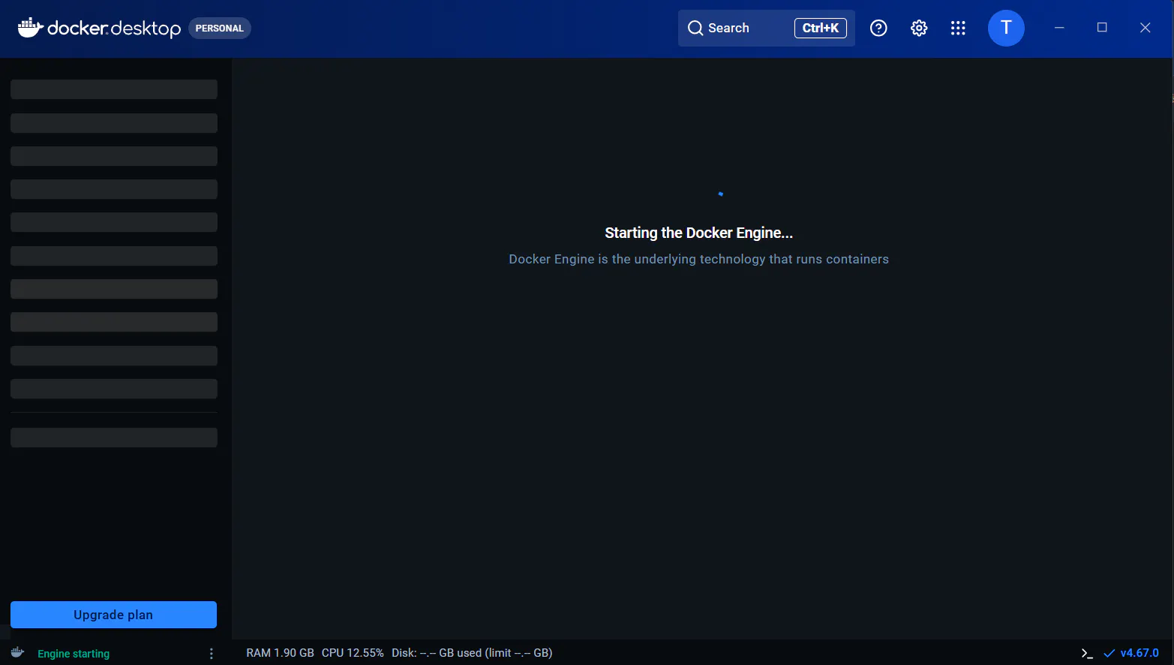The width and height of the screenshot is (1174, 665).
Task: Open the terminal from the status bar
Action: [1087, 654]
